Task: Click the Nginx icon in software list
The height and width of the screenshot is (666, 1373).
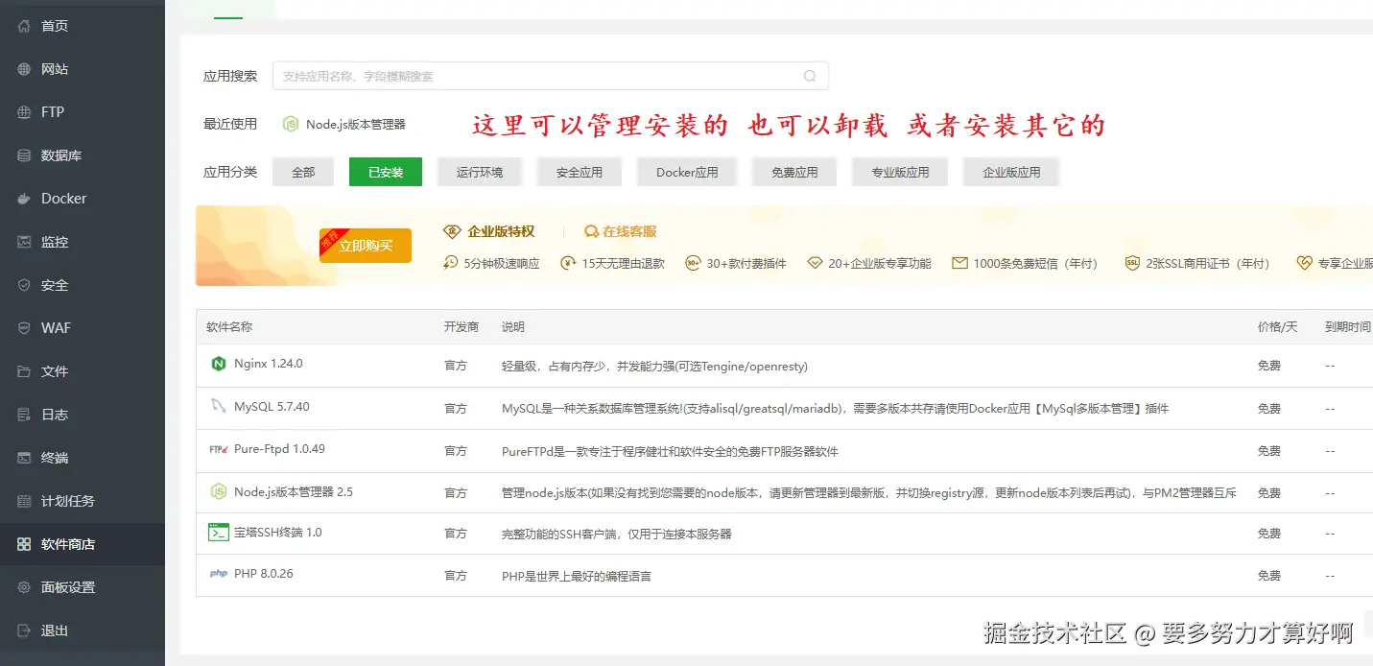Action: click(x=219, y=364)
